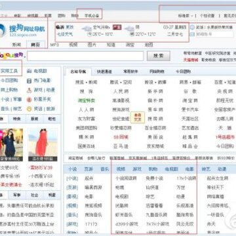Open the 新浪·微博 link
236x236 pixels.
click(155, 83)
